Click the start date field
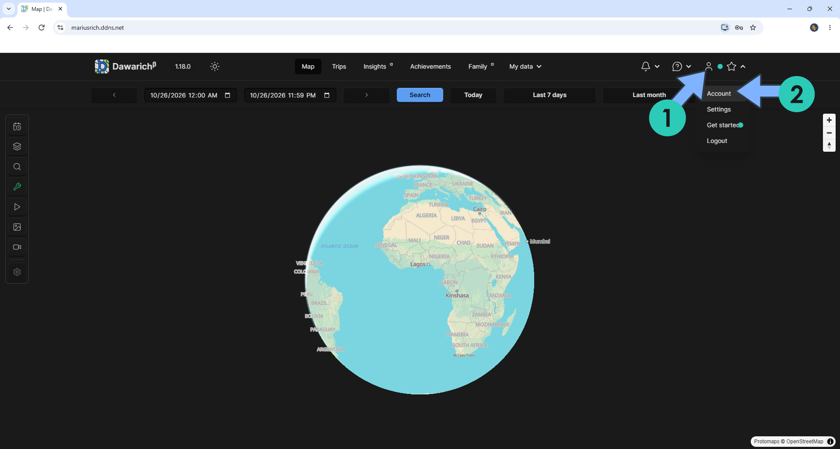 [190, 95]
